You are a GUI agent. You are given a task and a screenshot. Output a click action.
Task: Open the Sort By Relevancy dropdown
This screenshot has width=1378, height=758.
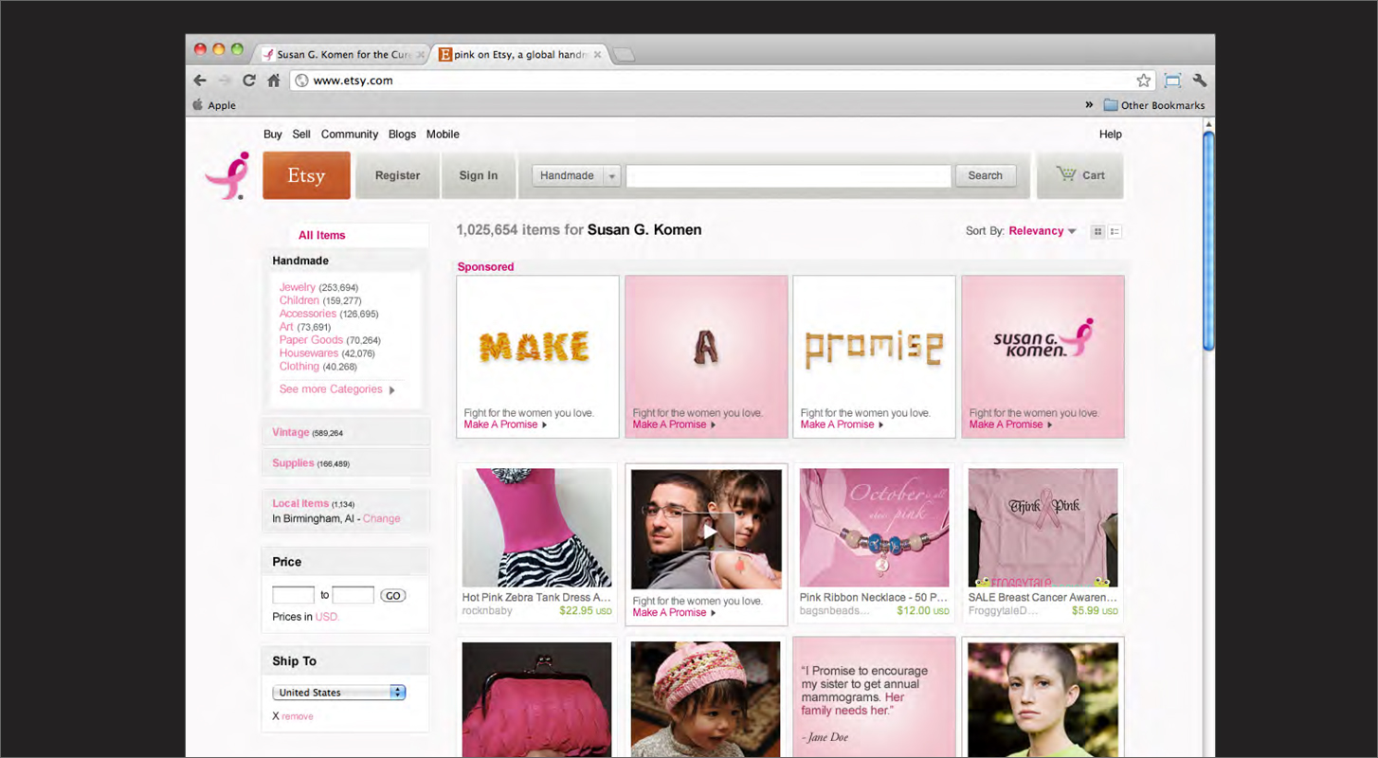[x=1043, y=231]
